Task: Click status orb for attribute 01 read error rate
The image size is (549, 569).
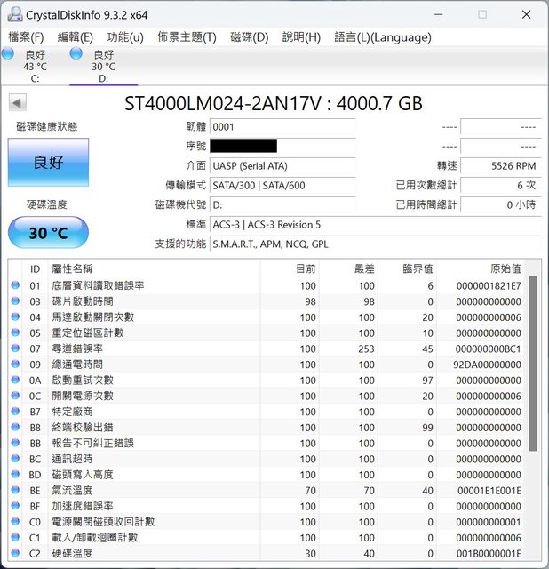Action: tap(14, 285)
